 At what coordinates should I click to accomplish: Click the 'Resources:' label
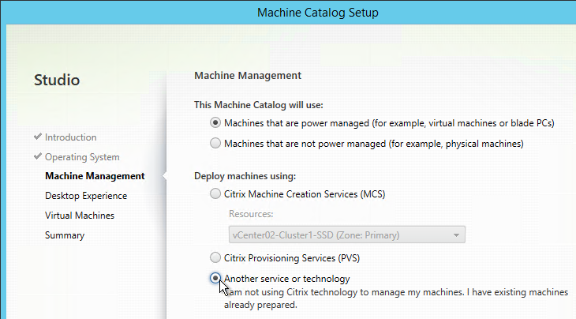point(251,214)
